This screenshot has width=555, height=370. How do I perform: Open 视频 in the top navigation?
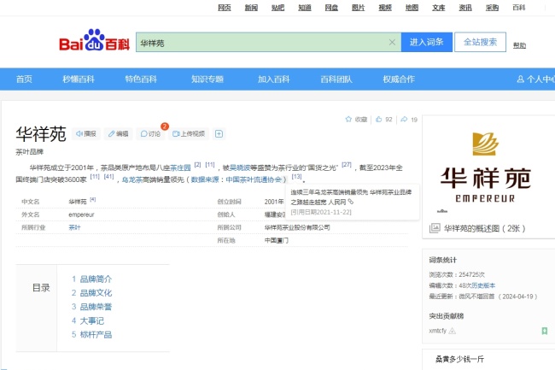385,8
